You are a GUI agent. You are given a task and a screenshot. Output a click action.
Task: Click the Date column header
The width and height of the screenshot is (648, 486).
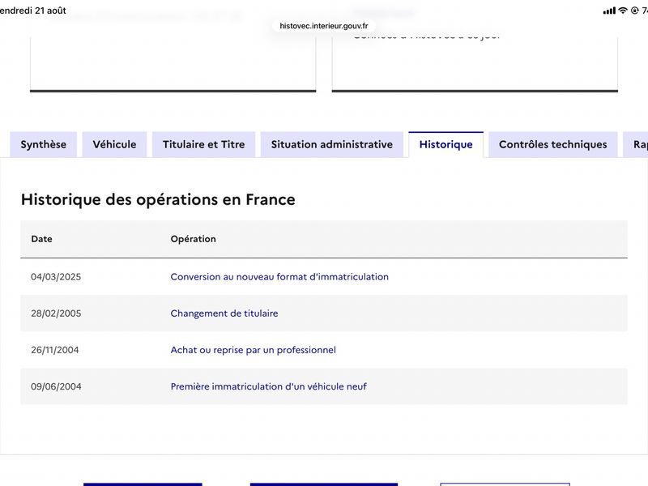pyautogui.click(x=41, y=239)
